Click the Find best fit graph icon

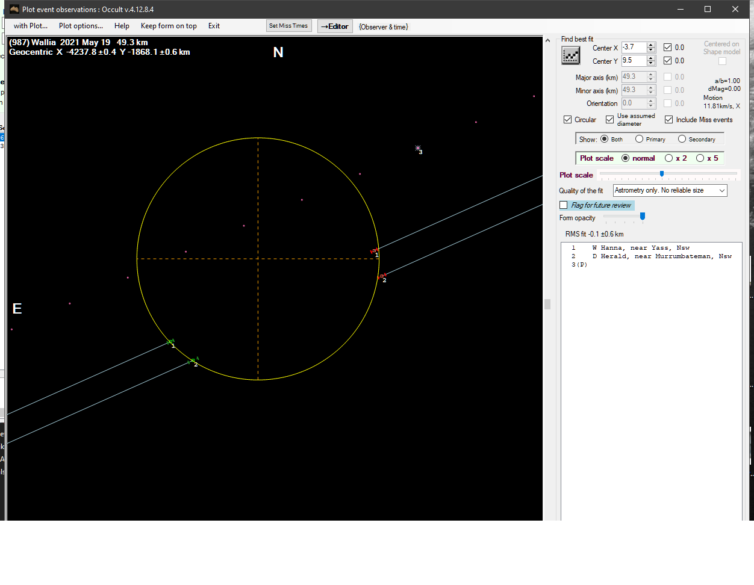[570, 55]
